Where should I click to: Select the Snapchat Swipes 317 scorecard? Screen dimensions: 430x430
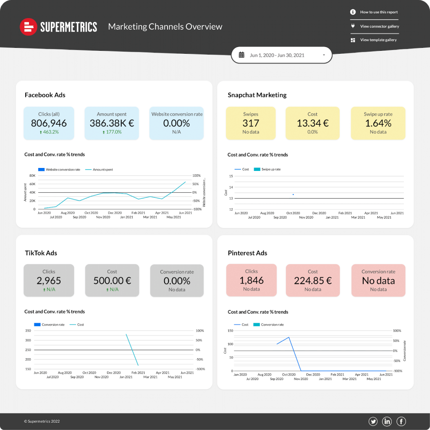point(251,123)
